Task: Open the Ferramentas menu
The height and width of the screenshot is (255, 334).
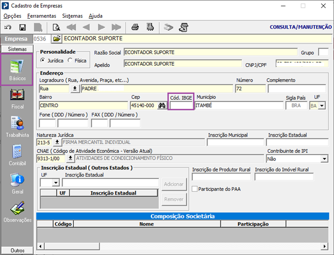Action: 42,16
